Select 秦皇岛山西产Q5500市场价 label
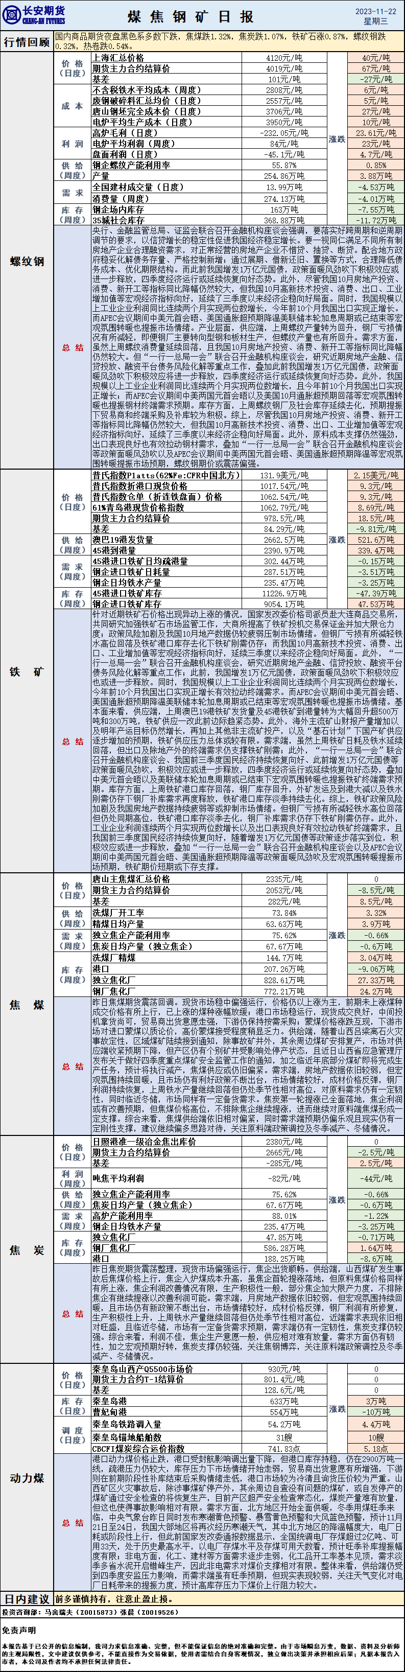 coord(143,1369)
